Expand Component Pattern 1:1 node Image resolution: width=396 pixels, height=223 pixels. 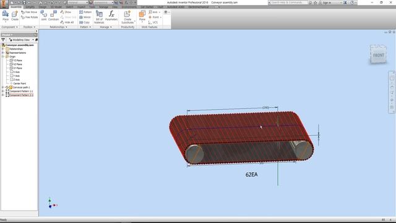click(3, 91)
